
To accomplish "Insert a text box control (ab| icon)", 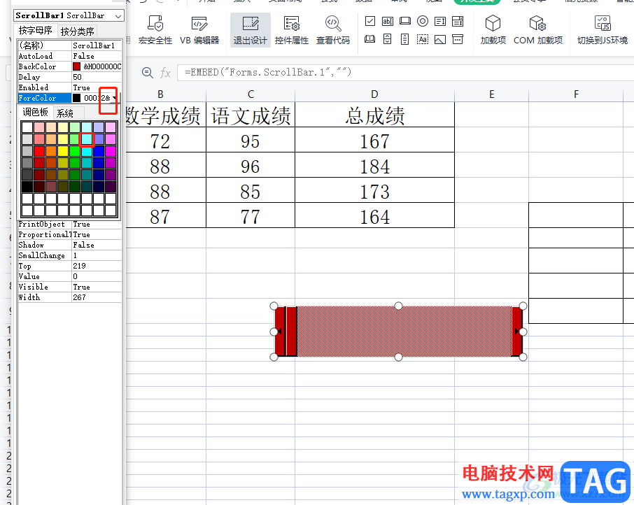I will [x=388, y=21].
